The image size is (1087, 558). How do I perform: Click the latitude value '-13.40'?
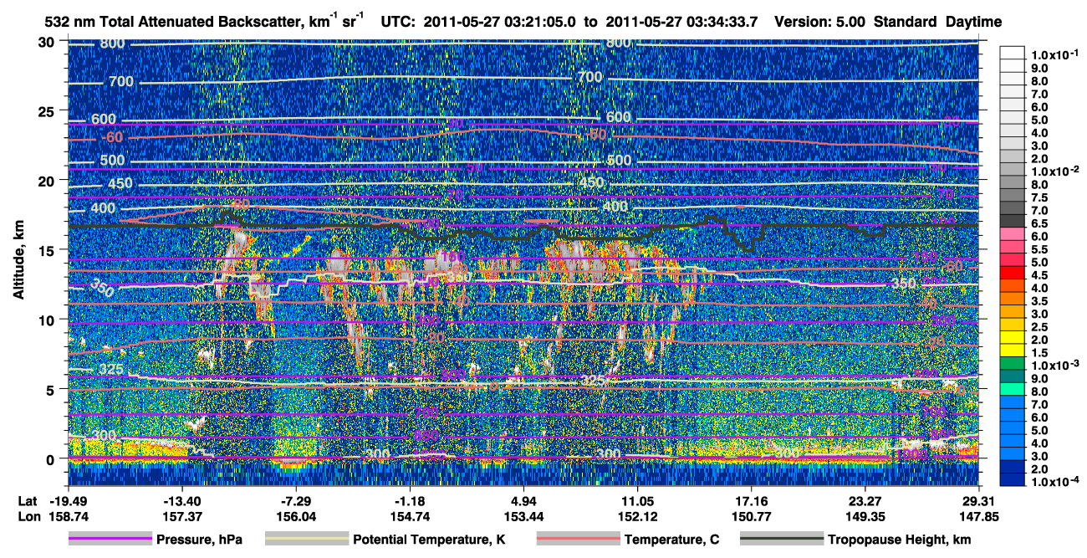click(x=181, y=502)
